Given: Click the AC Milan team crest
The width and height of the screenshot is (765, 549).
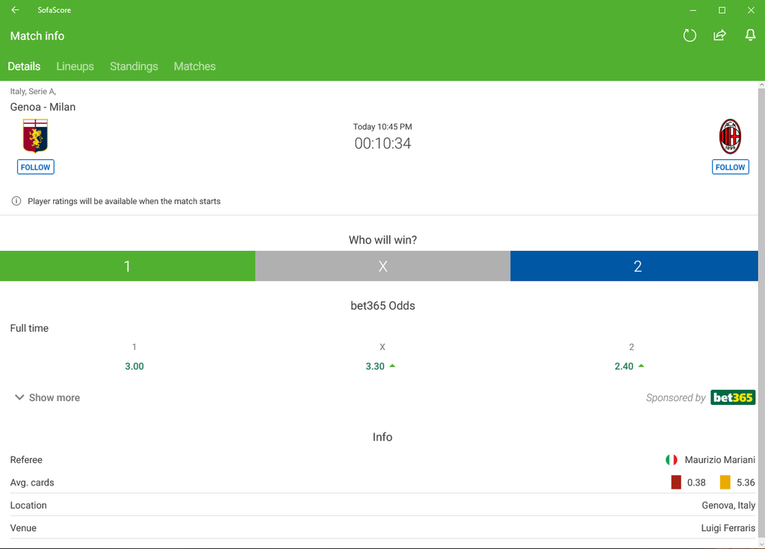Looking at the screenshot, I should coord(730,136).
